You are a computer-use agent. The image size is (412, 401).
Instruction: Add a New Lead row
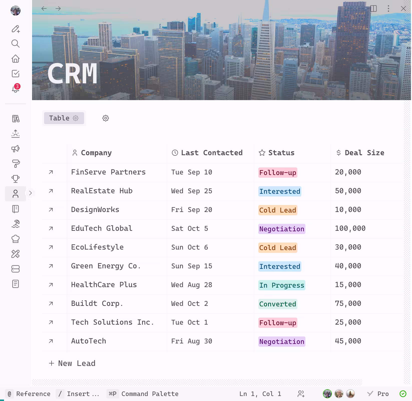pyautogui.click(x=72, y=363)
